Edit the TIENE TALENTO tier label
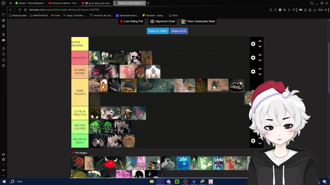 click(x=80, y=92)
